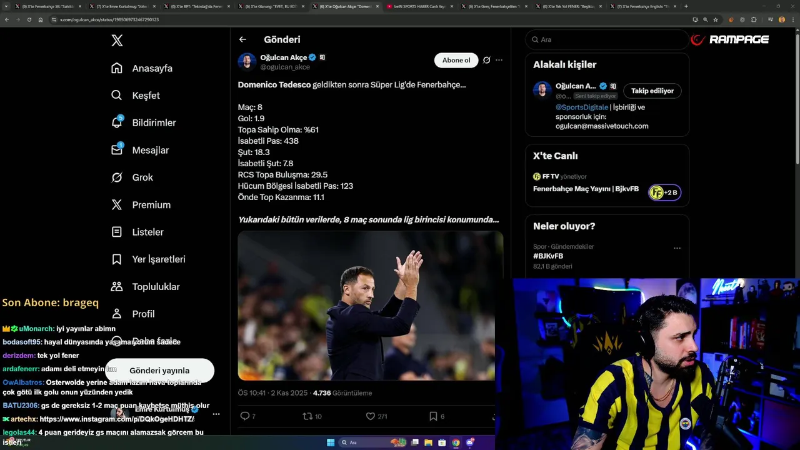Bookmark the post icon with 6

coord(433,416)
